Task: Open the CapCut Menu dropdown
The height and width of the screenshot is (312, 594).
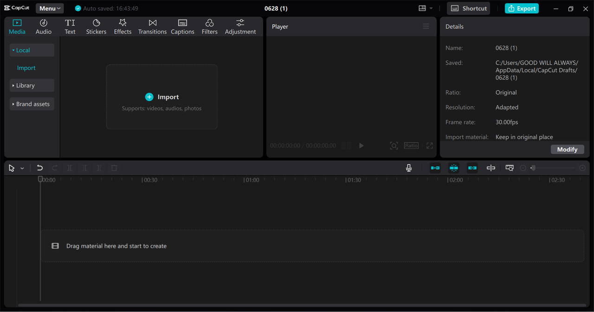Action: tap(50, 8)
